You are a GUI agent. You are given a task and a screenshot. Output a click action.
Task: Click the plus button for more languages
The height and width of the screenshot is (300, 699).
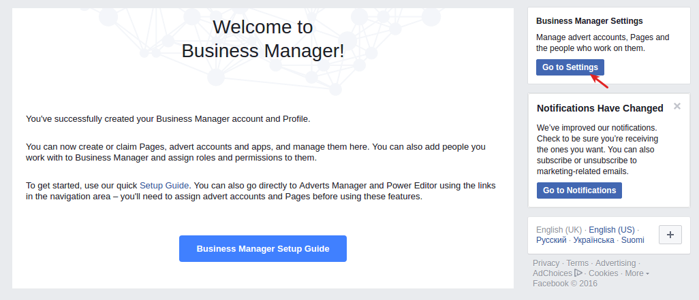[x=670, y=235]
